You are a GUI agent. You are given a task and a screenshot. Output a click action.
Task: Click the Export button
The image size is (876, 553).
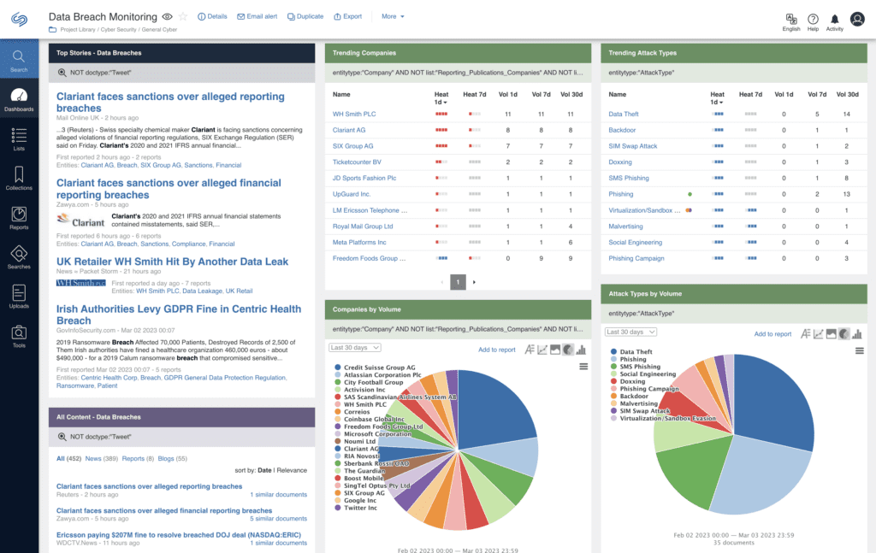point(348,17)
